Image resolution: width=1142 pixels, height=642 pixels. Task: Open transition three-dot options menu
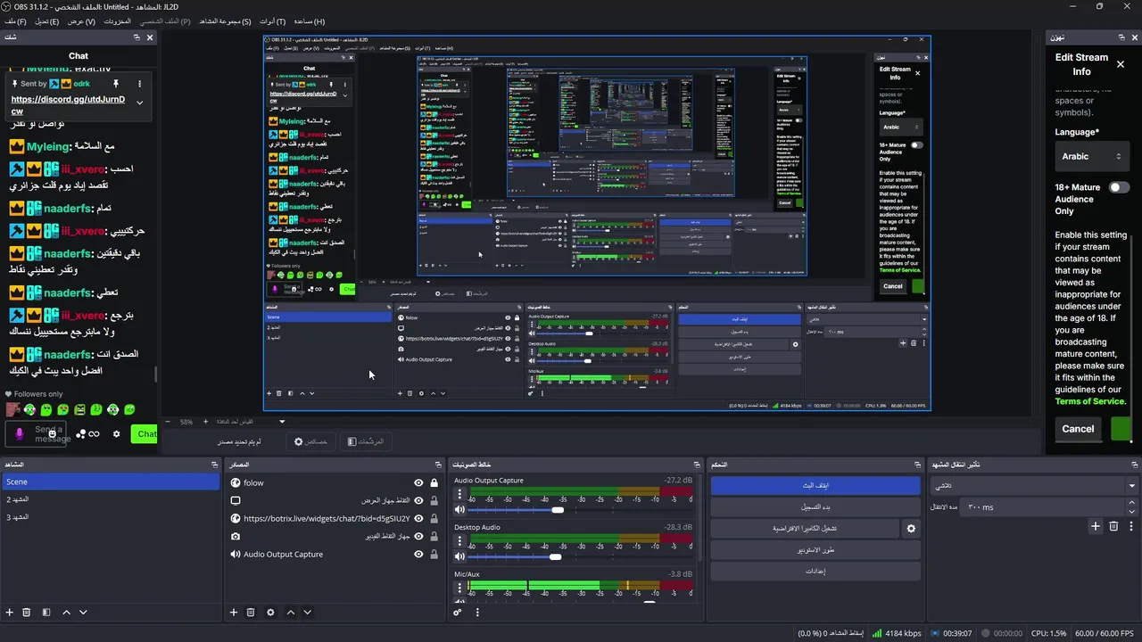click(1130, 526)
